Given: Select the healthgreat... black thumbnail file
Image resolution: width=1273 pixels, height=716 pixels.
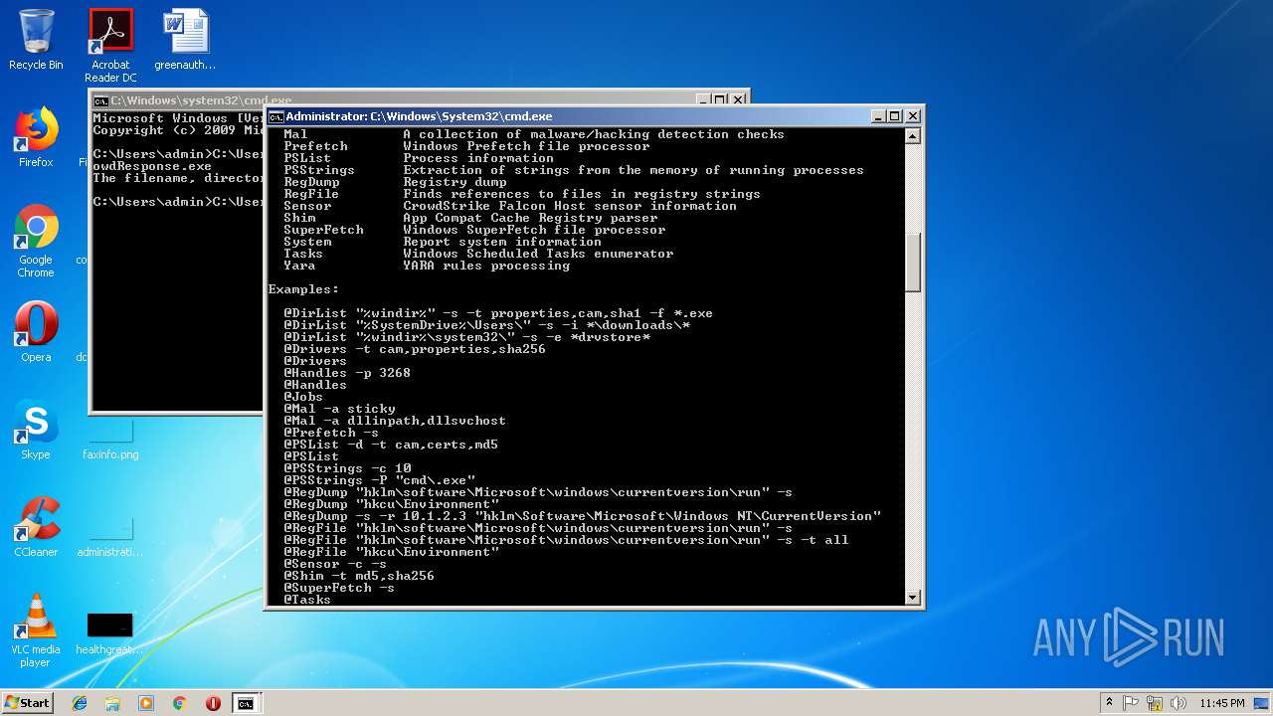Looking at the screenshot, I should coord(110,632).
